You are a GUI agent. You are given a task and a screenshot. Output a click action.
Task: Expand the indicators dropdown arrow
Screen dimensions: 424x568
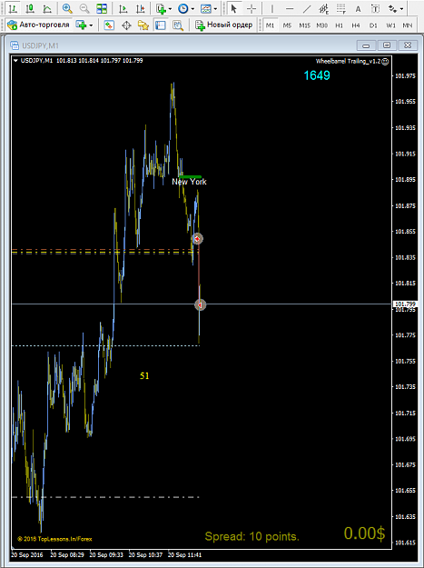click(x=170, y=9)
